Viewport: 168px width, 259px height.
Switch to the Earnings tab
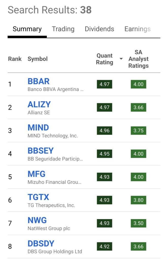[137, 29]
